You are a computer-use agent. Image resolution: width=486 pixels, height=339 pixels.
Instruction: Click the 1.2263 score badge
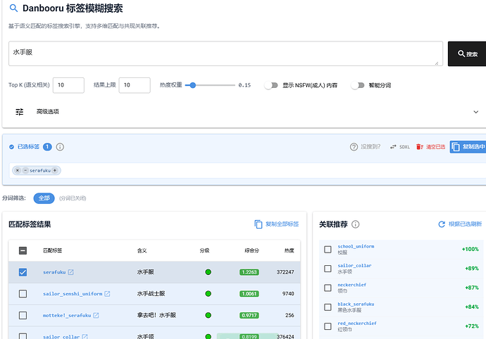click(x=249, y=272)
